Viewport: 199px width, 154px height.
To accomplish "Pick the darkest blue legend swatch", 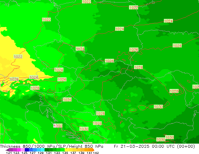I will coord(27,150).
